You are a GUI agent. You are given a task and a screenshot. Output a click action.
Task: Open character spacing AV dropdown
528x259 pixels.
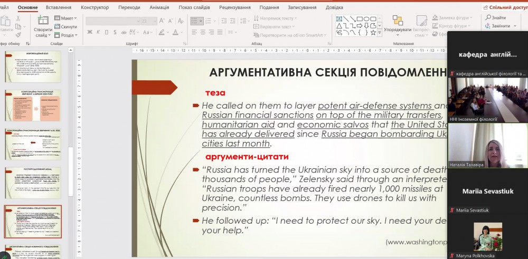click(134, 32)
